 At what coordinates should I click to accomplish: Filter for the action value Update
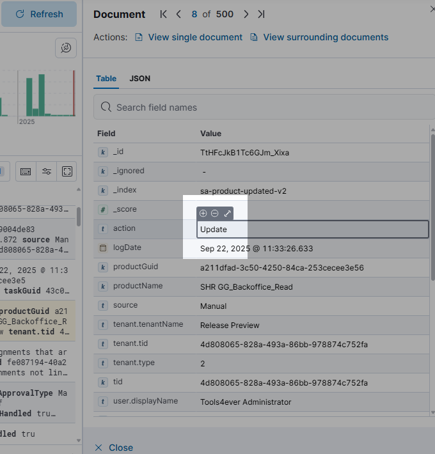(203, 214)
